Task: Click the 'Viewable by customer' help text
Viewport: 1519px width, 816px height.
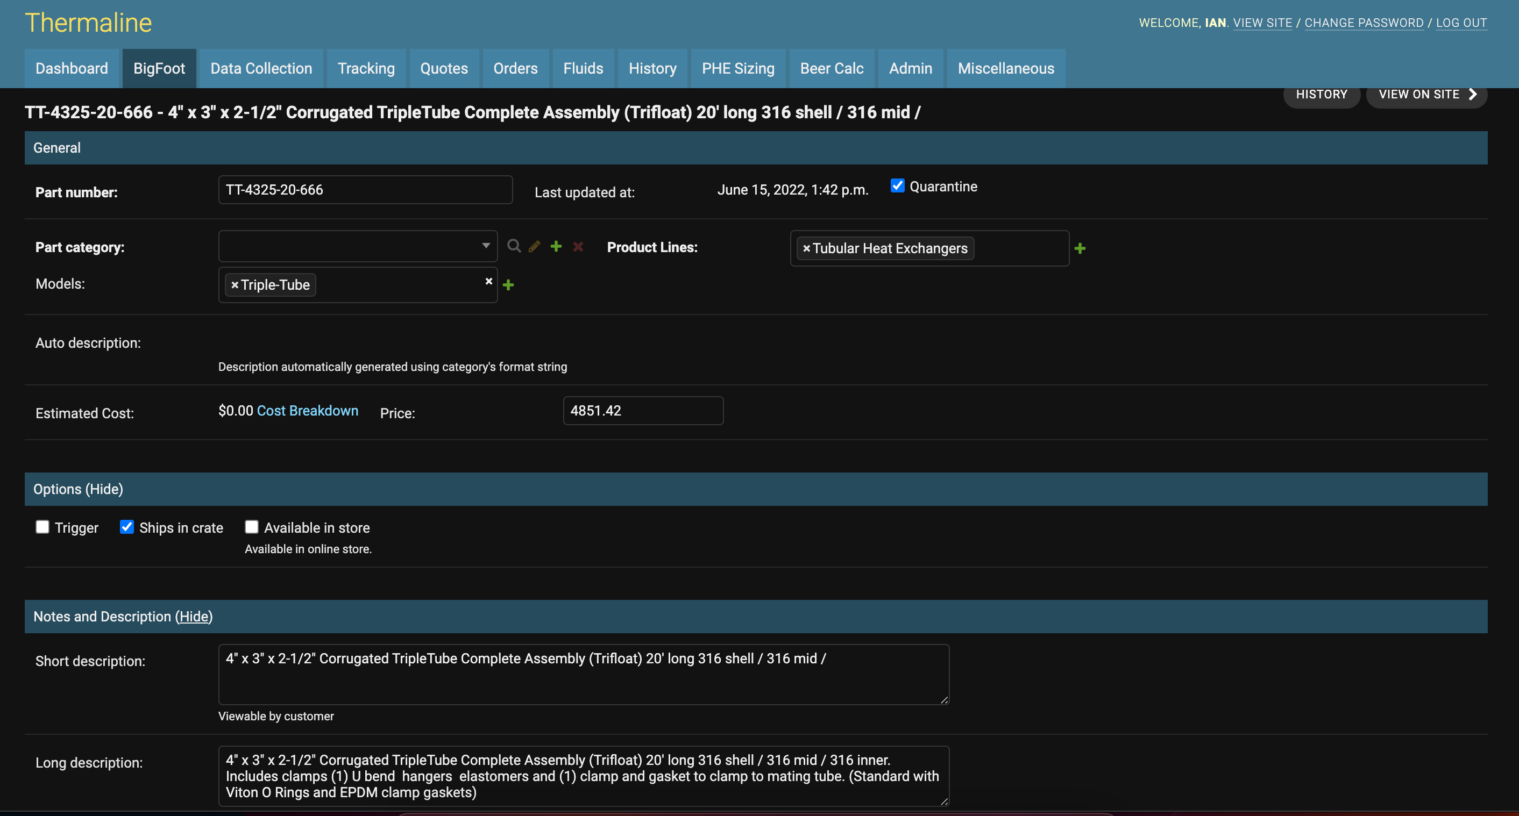Action: tap(276, 717)
